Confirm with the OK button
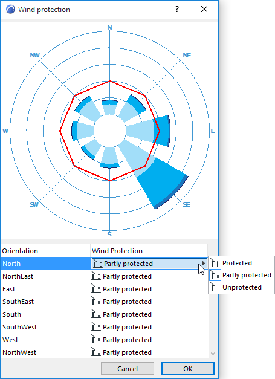Screen dimensions: 275x379 tap(188, 369)
